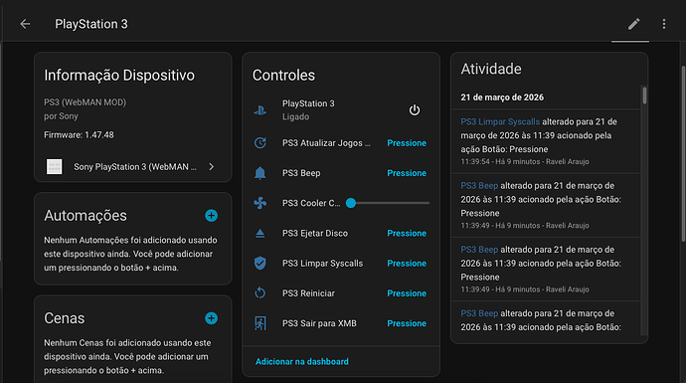686x383 pixels.
Task: Click the Informação Dispositivo heading
Action: [119, 76]
